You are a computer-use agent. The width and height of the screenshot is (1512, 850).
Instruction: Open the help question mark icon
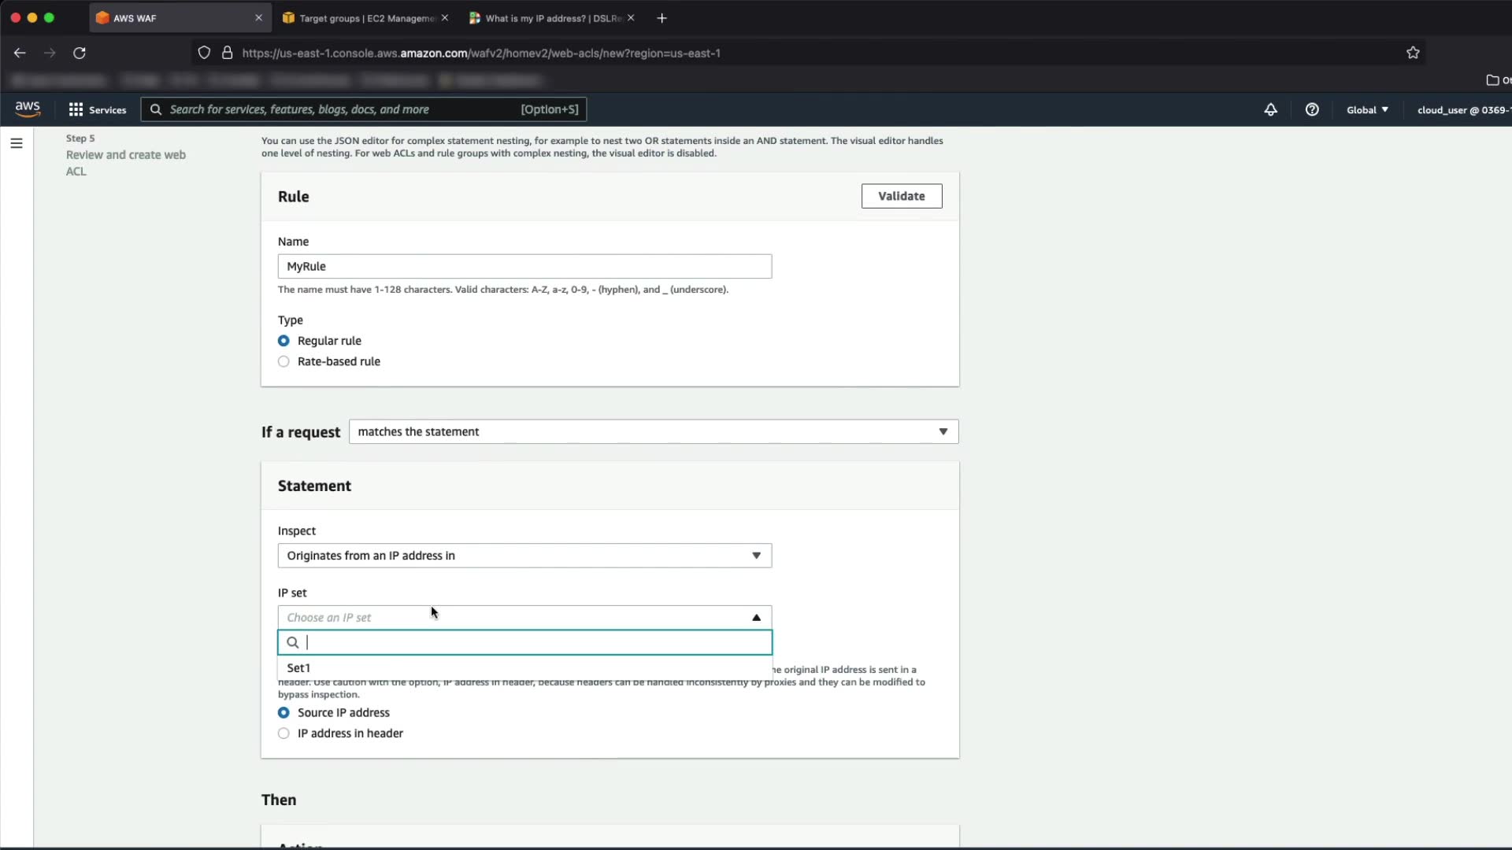click(x=1312, y=109)
